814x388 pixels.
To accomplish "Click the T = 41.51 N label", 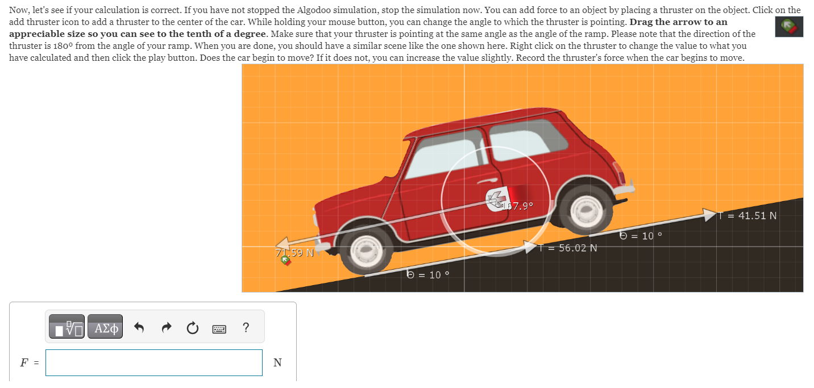I will [746, 215].
